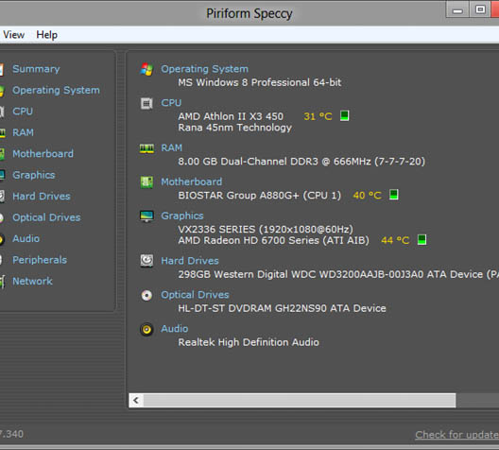Click the horizontal scrollbar thumb
The image size is (499, 450).
click(300, 400)
